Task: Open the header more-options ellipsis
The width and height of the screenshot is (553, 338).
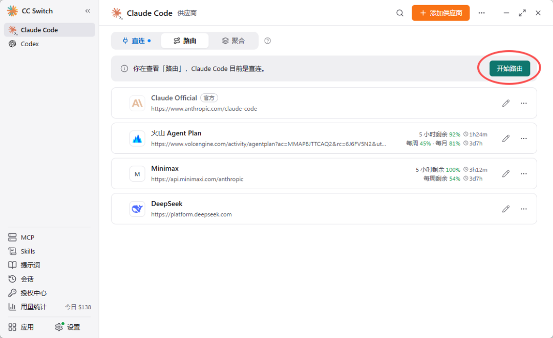Action: pos(481,13)
